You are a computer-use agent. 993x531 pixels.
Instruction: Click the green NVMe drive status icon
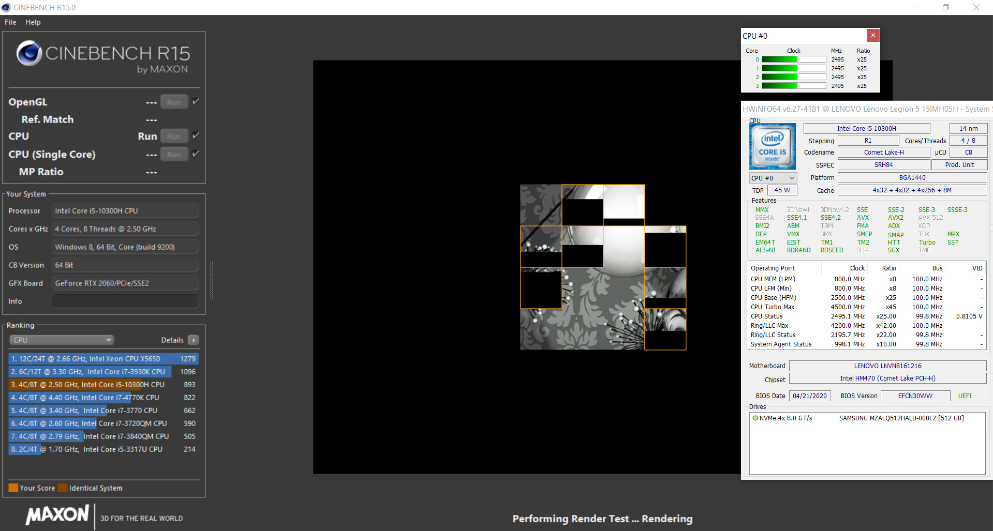755,418
